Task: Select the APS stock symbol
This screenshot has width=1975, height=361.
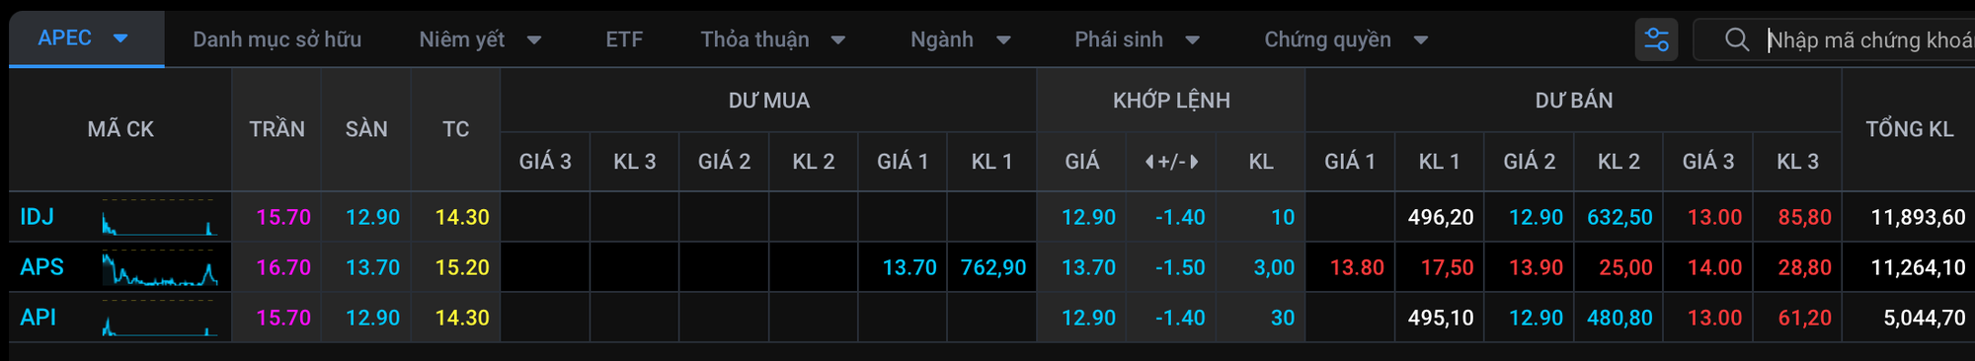Action: click(41, 267)
